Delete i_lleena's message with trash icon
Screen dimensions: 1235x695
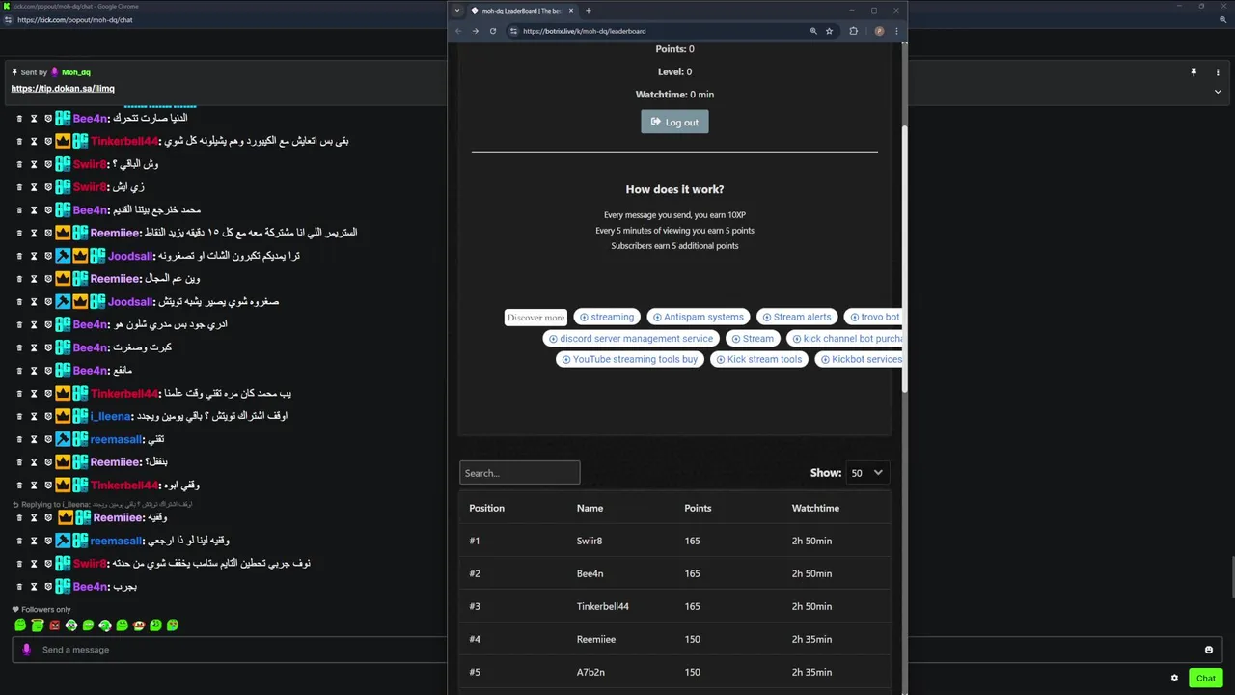coord(19,416)
